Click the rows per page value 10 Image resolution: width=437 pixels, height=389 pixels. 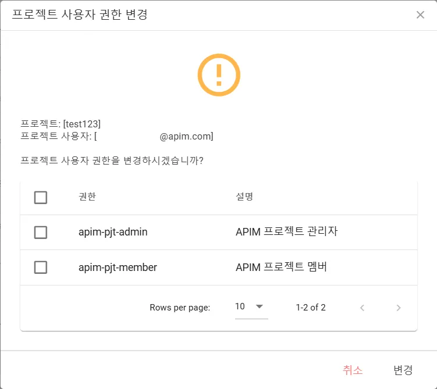point(240,306)
